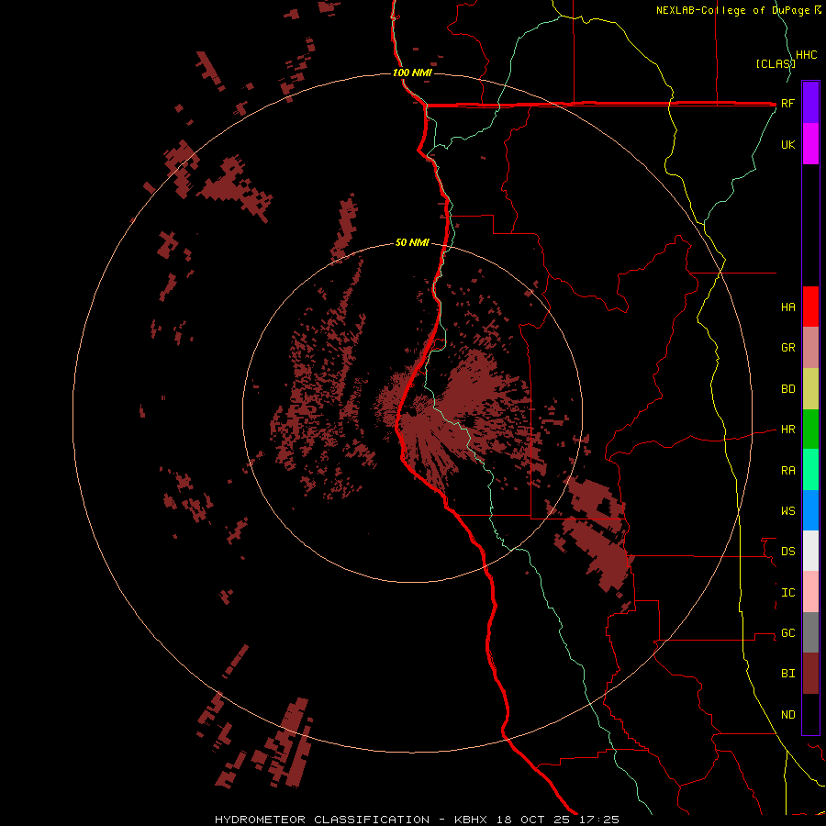The width and height of the screenshot is (826, 826).
Task: Click the HR green color swatch
Action: tap(810, 430)
